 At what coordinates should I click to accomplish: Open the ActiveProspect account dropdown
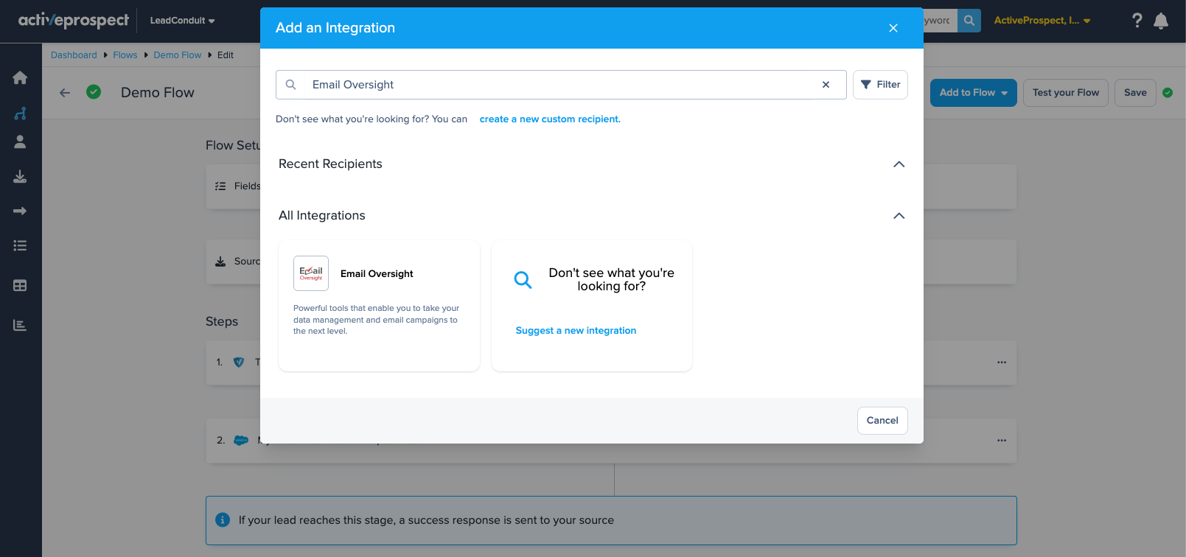coord(1042,21)
